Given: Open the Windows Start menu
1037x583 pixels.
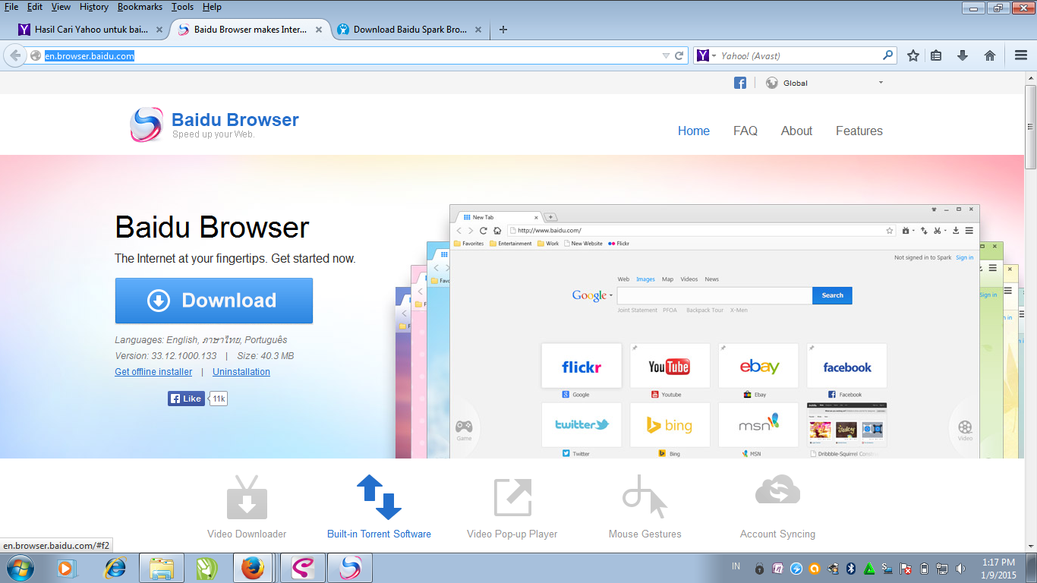Looking at the screenshot, I should tap(20, 568).
